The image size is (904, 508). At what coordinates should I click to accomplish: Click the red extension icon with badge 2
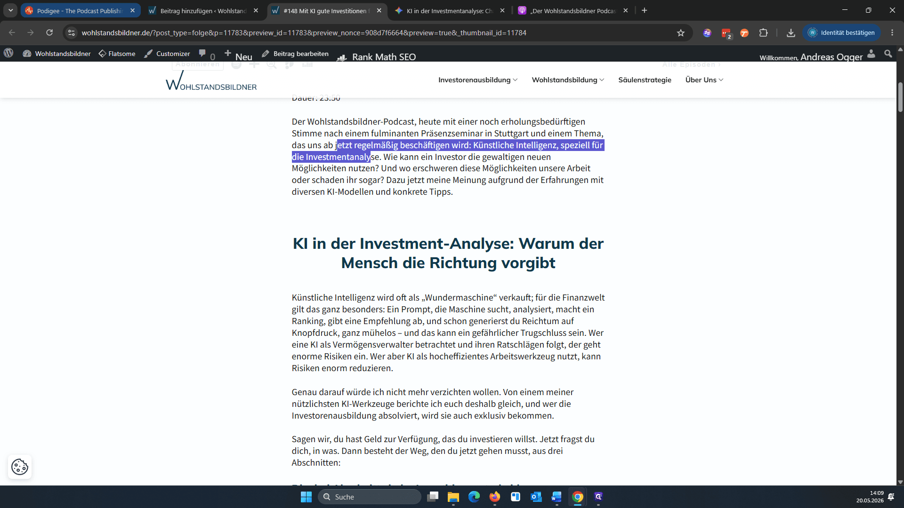pyautogui.click(x=726, y=33)
